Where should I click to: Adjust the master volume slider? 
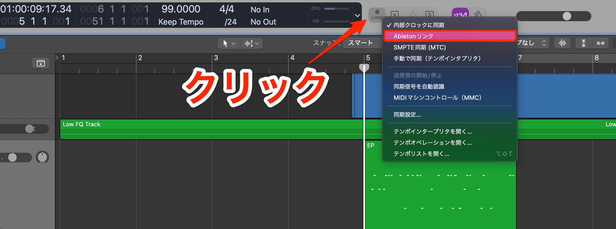click(567, 16)
